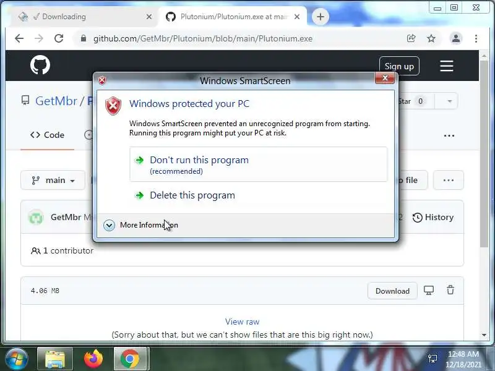Click the Sign up button
Screen dimensions: 495x371
(399, 66)
